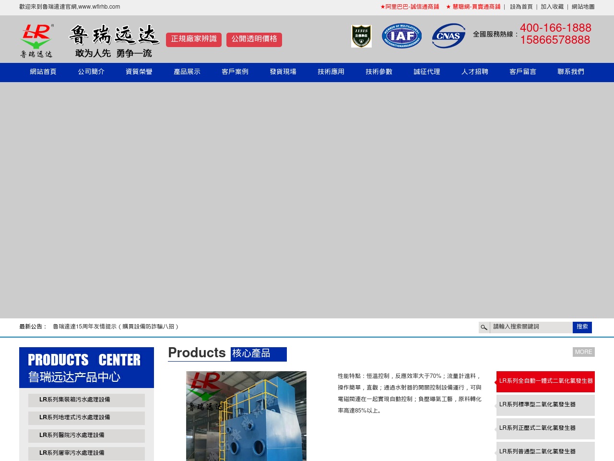This screenshot has width=614, height=461.
Task: Open 發貨現場 in the navigation bar
Action: (283, 72)
